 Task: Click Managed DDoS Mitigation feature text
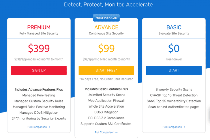(x=39, y=113)
